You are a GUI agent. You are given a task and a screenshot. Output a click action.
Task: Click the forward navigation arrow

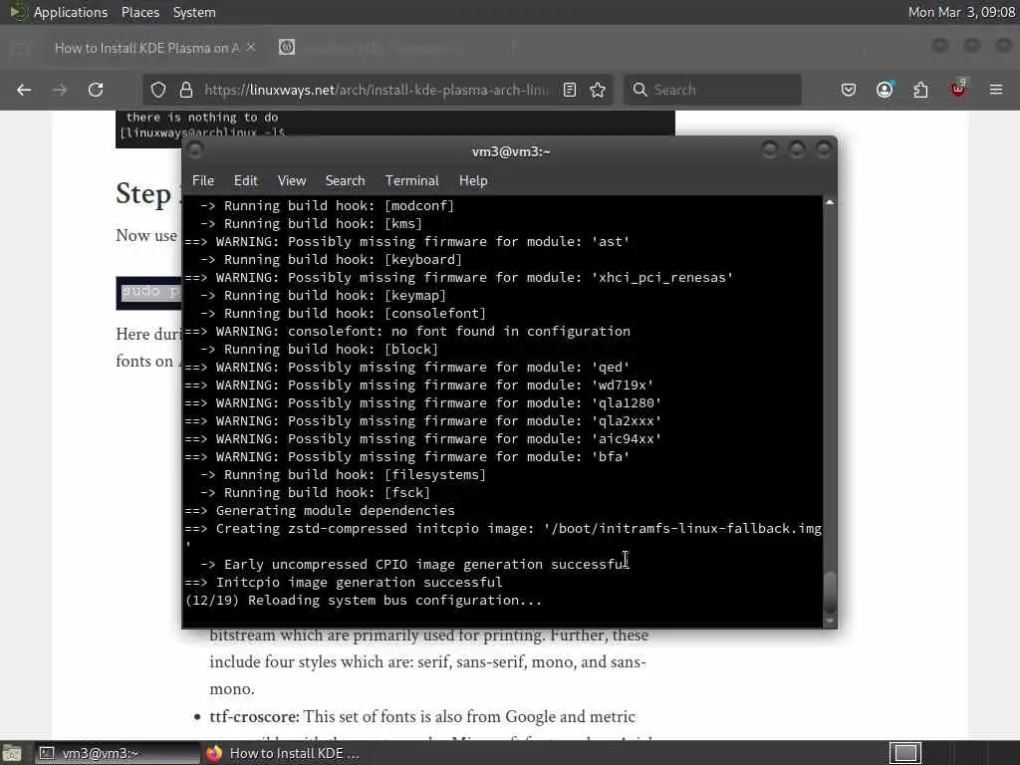(60, 90)
